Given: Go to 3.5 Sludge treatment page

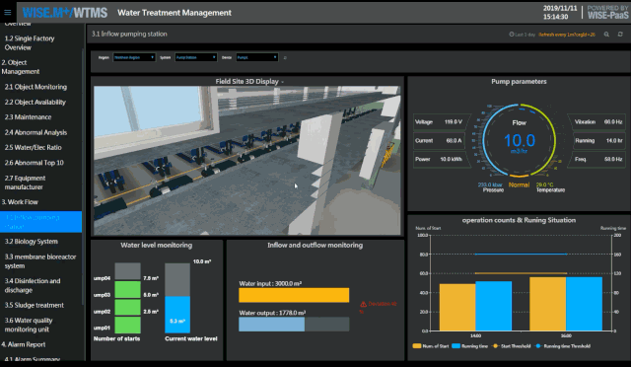Looking at the screenshot, I should coord(35,305).
